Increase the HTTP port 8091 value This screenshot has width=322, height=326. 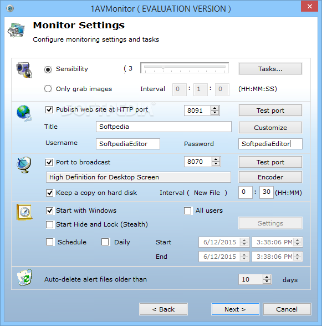pos(214,108)
